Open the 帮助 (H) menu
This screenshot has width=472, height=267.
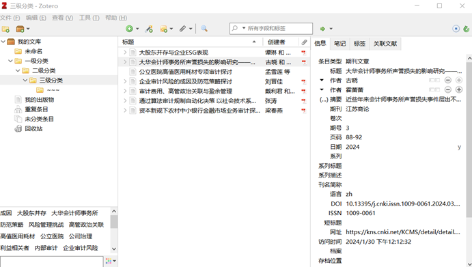(116, 18)
